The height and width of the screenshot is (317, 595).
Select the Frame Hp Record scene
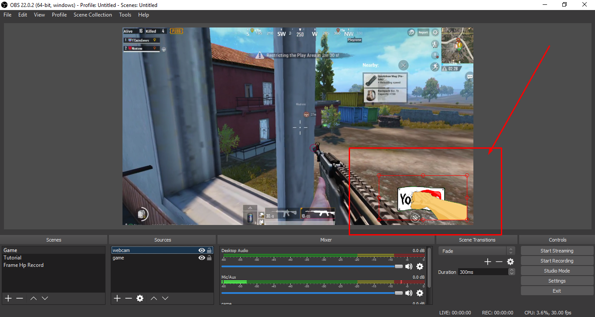coord(54,265)
